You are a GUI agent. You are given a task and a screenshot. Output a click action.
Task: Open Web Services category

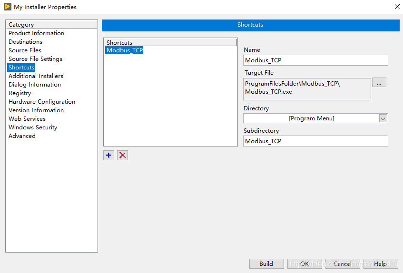tap(27, 118)
